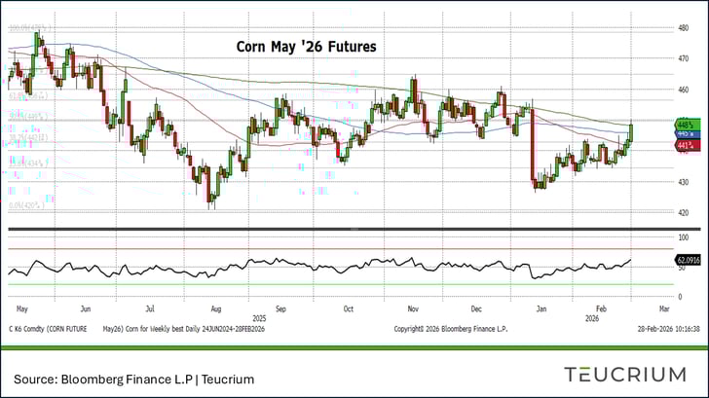Select the Nov month label on the axis

411,308
